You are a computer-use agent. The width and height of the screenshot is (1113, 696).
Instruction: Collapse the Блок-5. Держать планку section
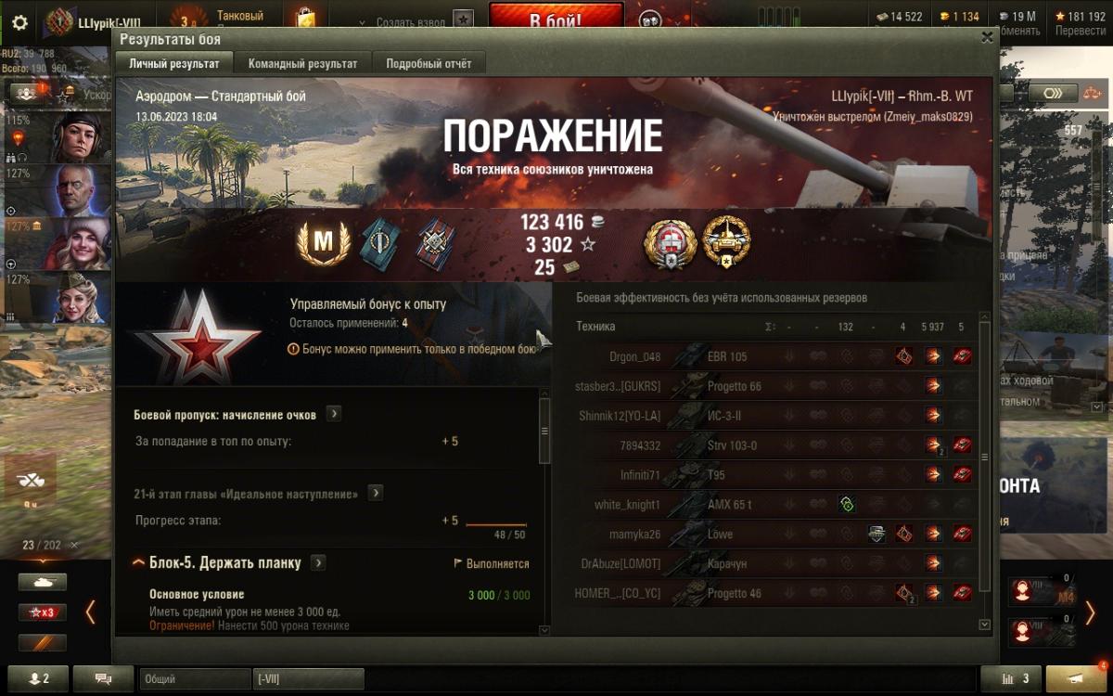click(139, 562)
